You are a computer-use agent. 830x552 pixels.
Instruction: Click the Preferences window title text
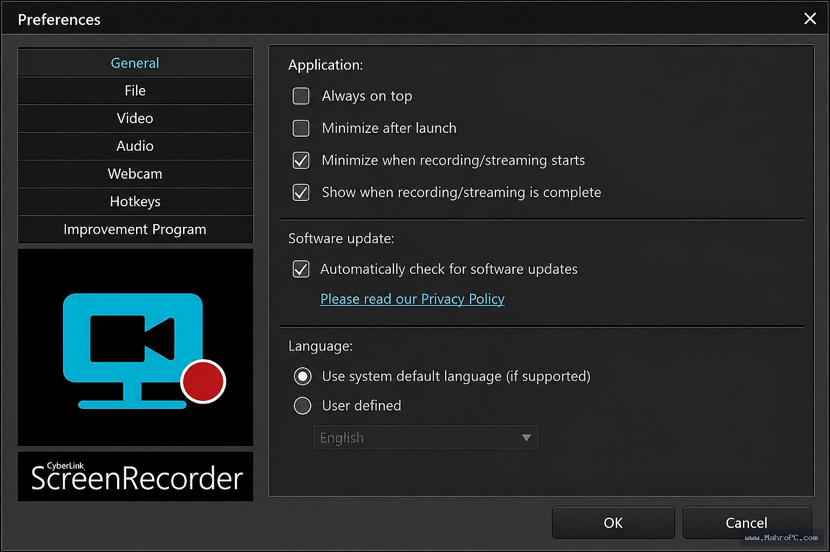59,19
